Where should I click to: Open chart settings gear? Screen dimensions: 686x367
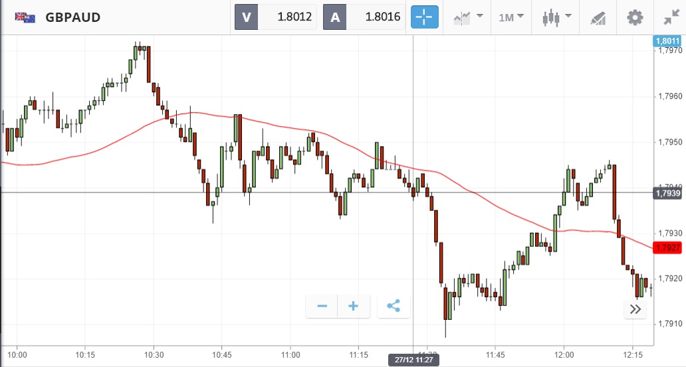coord(635,17)
